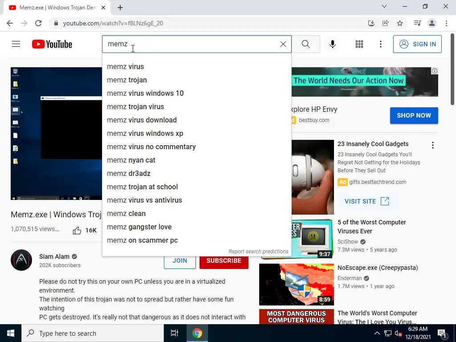Image resolution: width=456 pixels, height=342 pixels.
Task: Open the taskbar clock showing 6:29 AM
Action: 418,333
